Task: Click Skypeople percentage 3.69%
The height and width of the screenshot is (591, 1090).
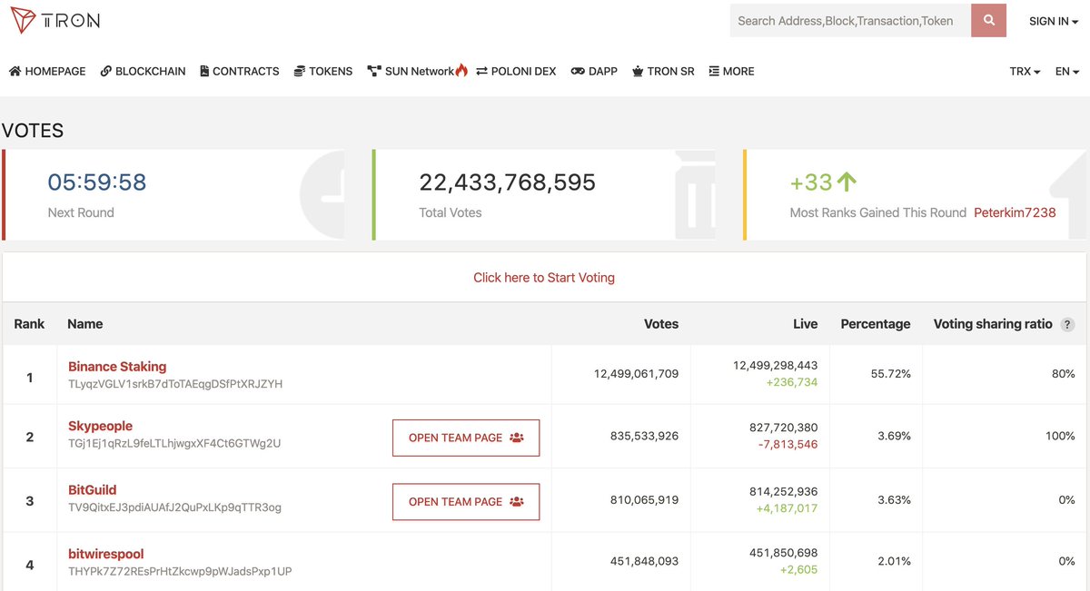Action: pyautogui.click(x=894, y=436)
